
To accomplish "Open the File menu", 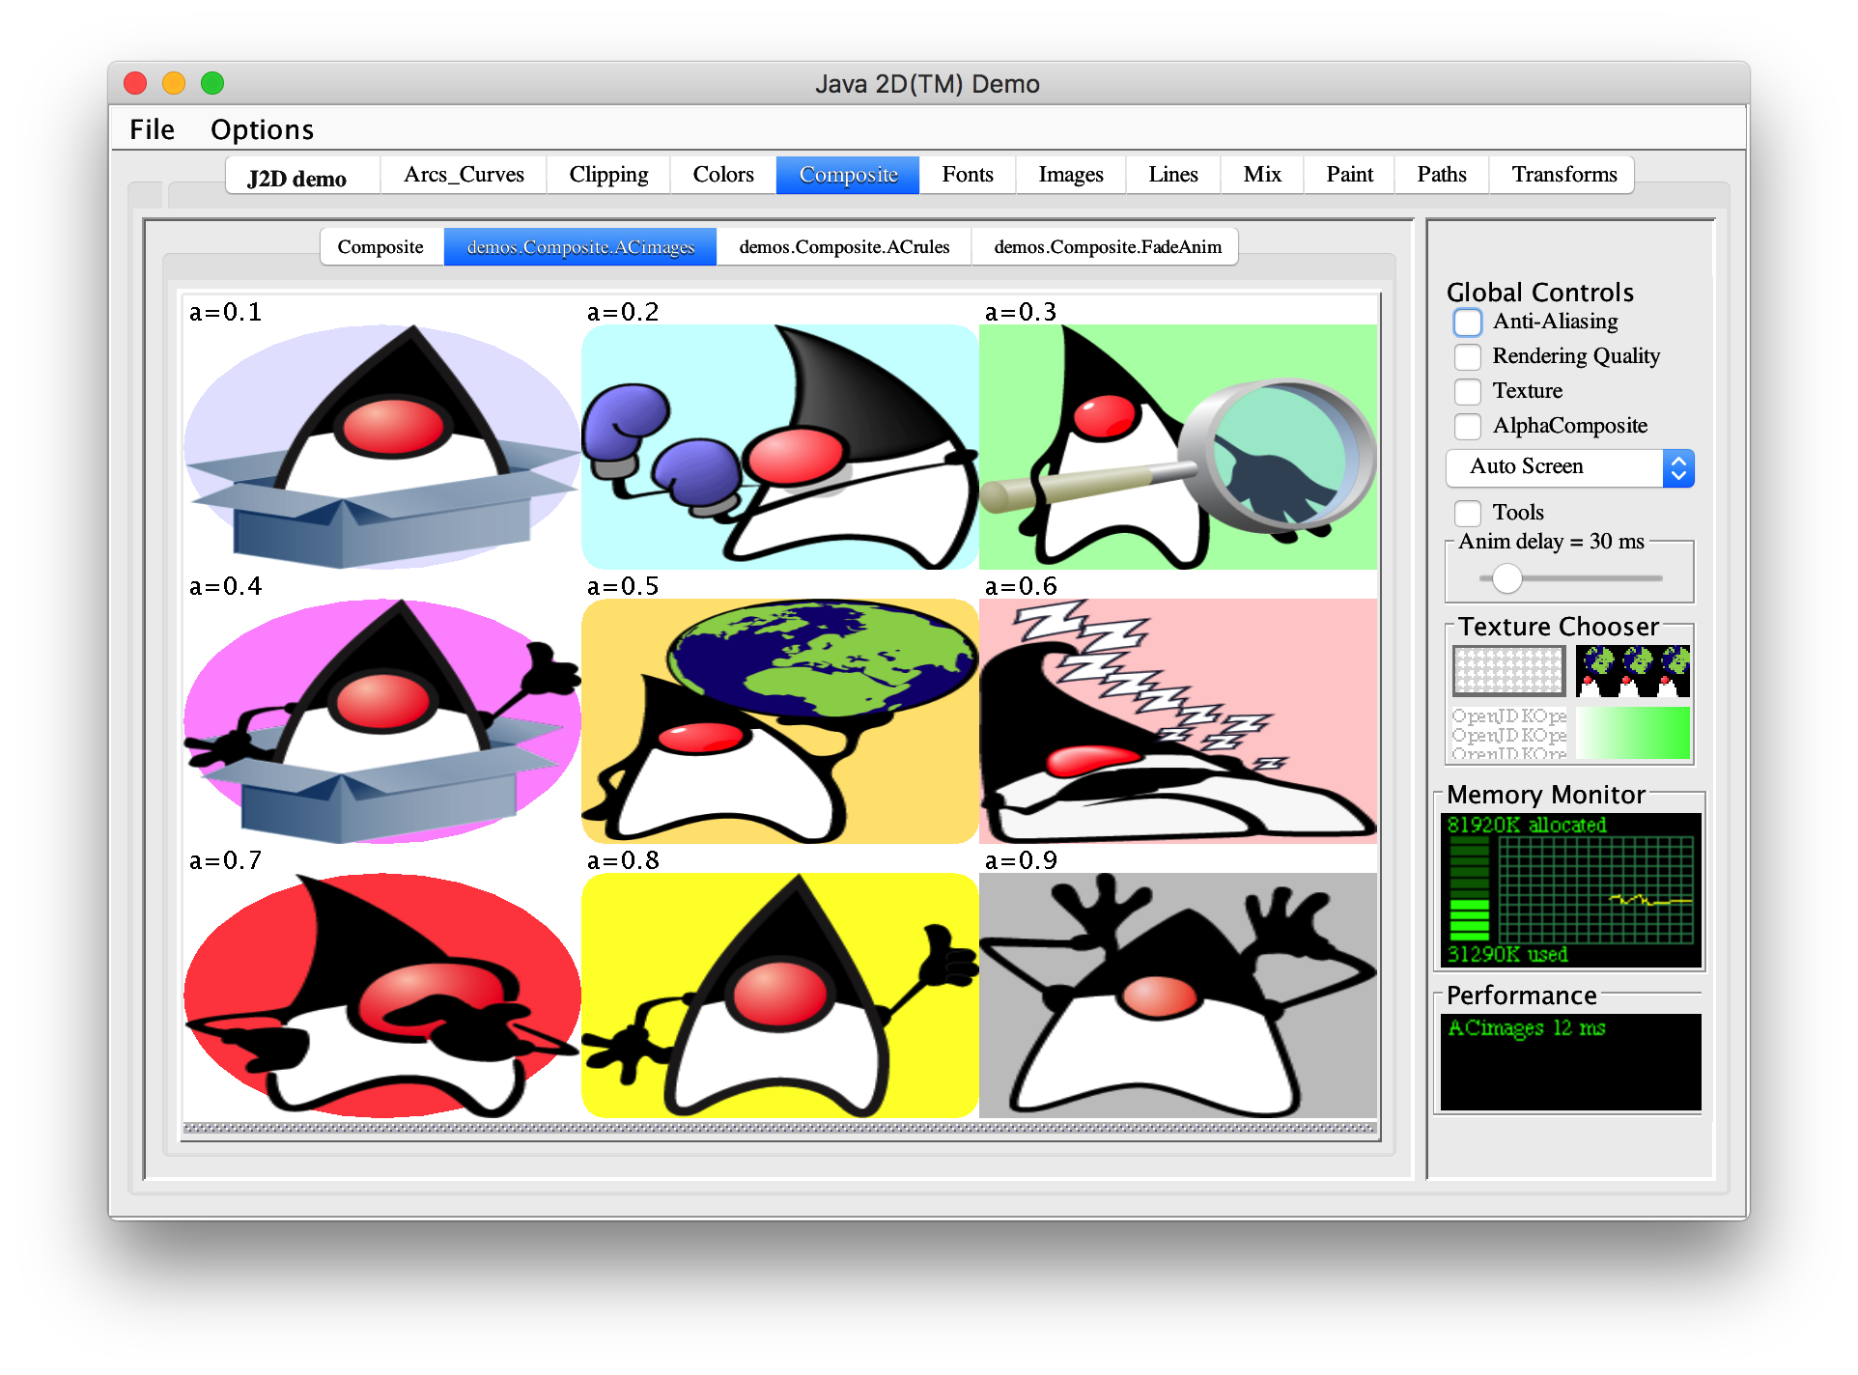I will pyautogui.click(x=152, y=129).
